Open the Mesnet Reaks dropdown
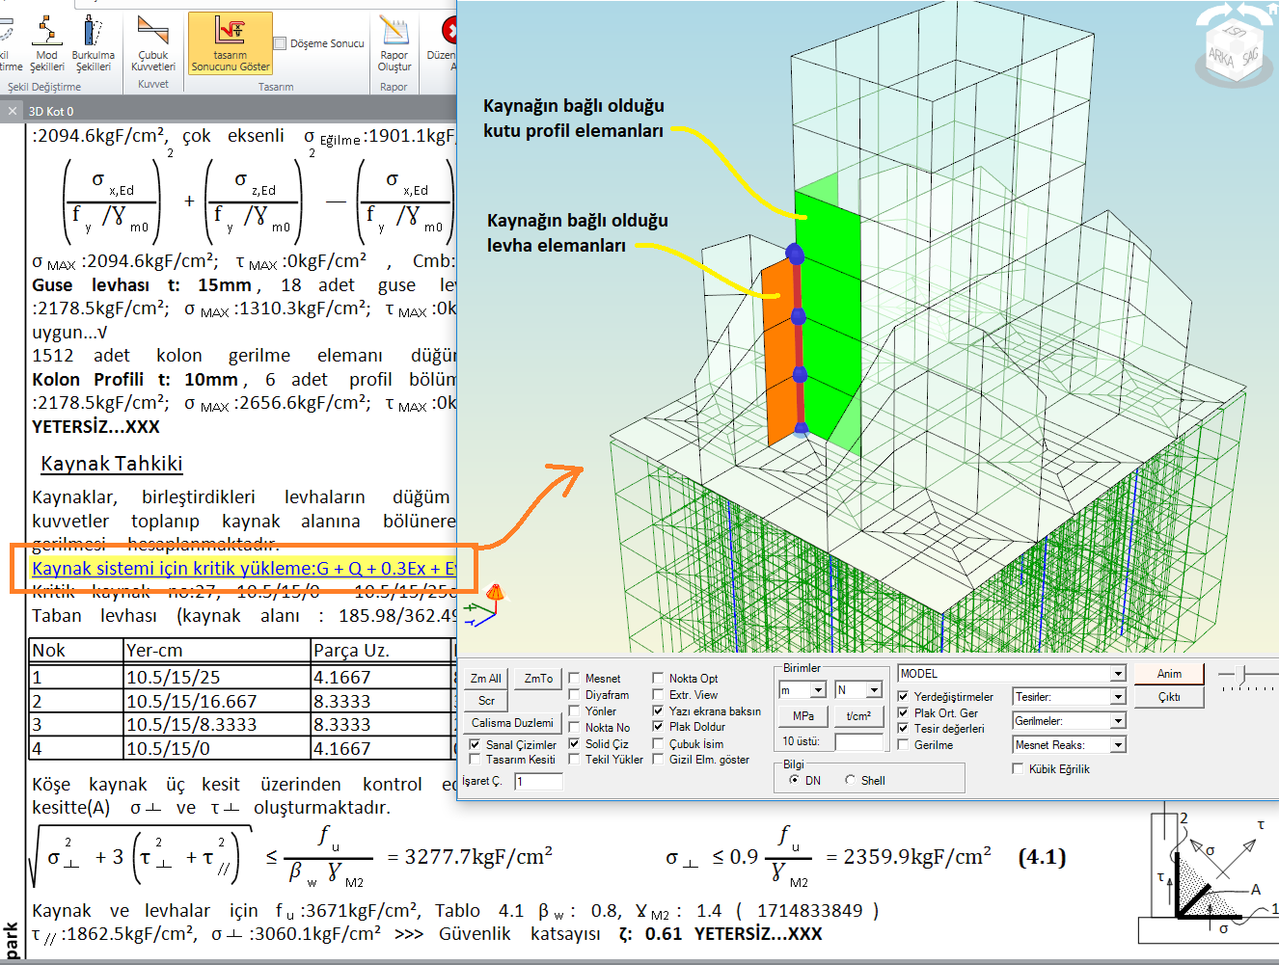The image size is (1279, 965). (1117, 745)
